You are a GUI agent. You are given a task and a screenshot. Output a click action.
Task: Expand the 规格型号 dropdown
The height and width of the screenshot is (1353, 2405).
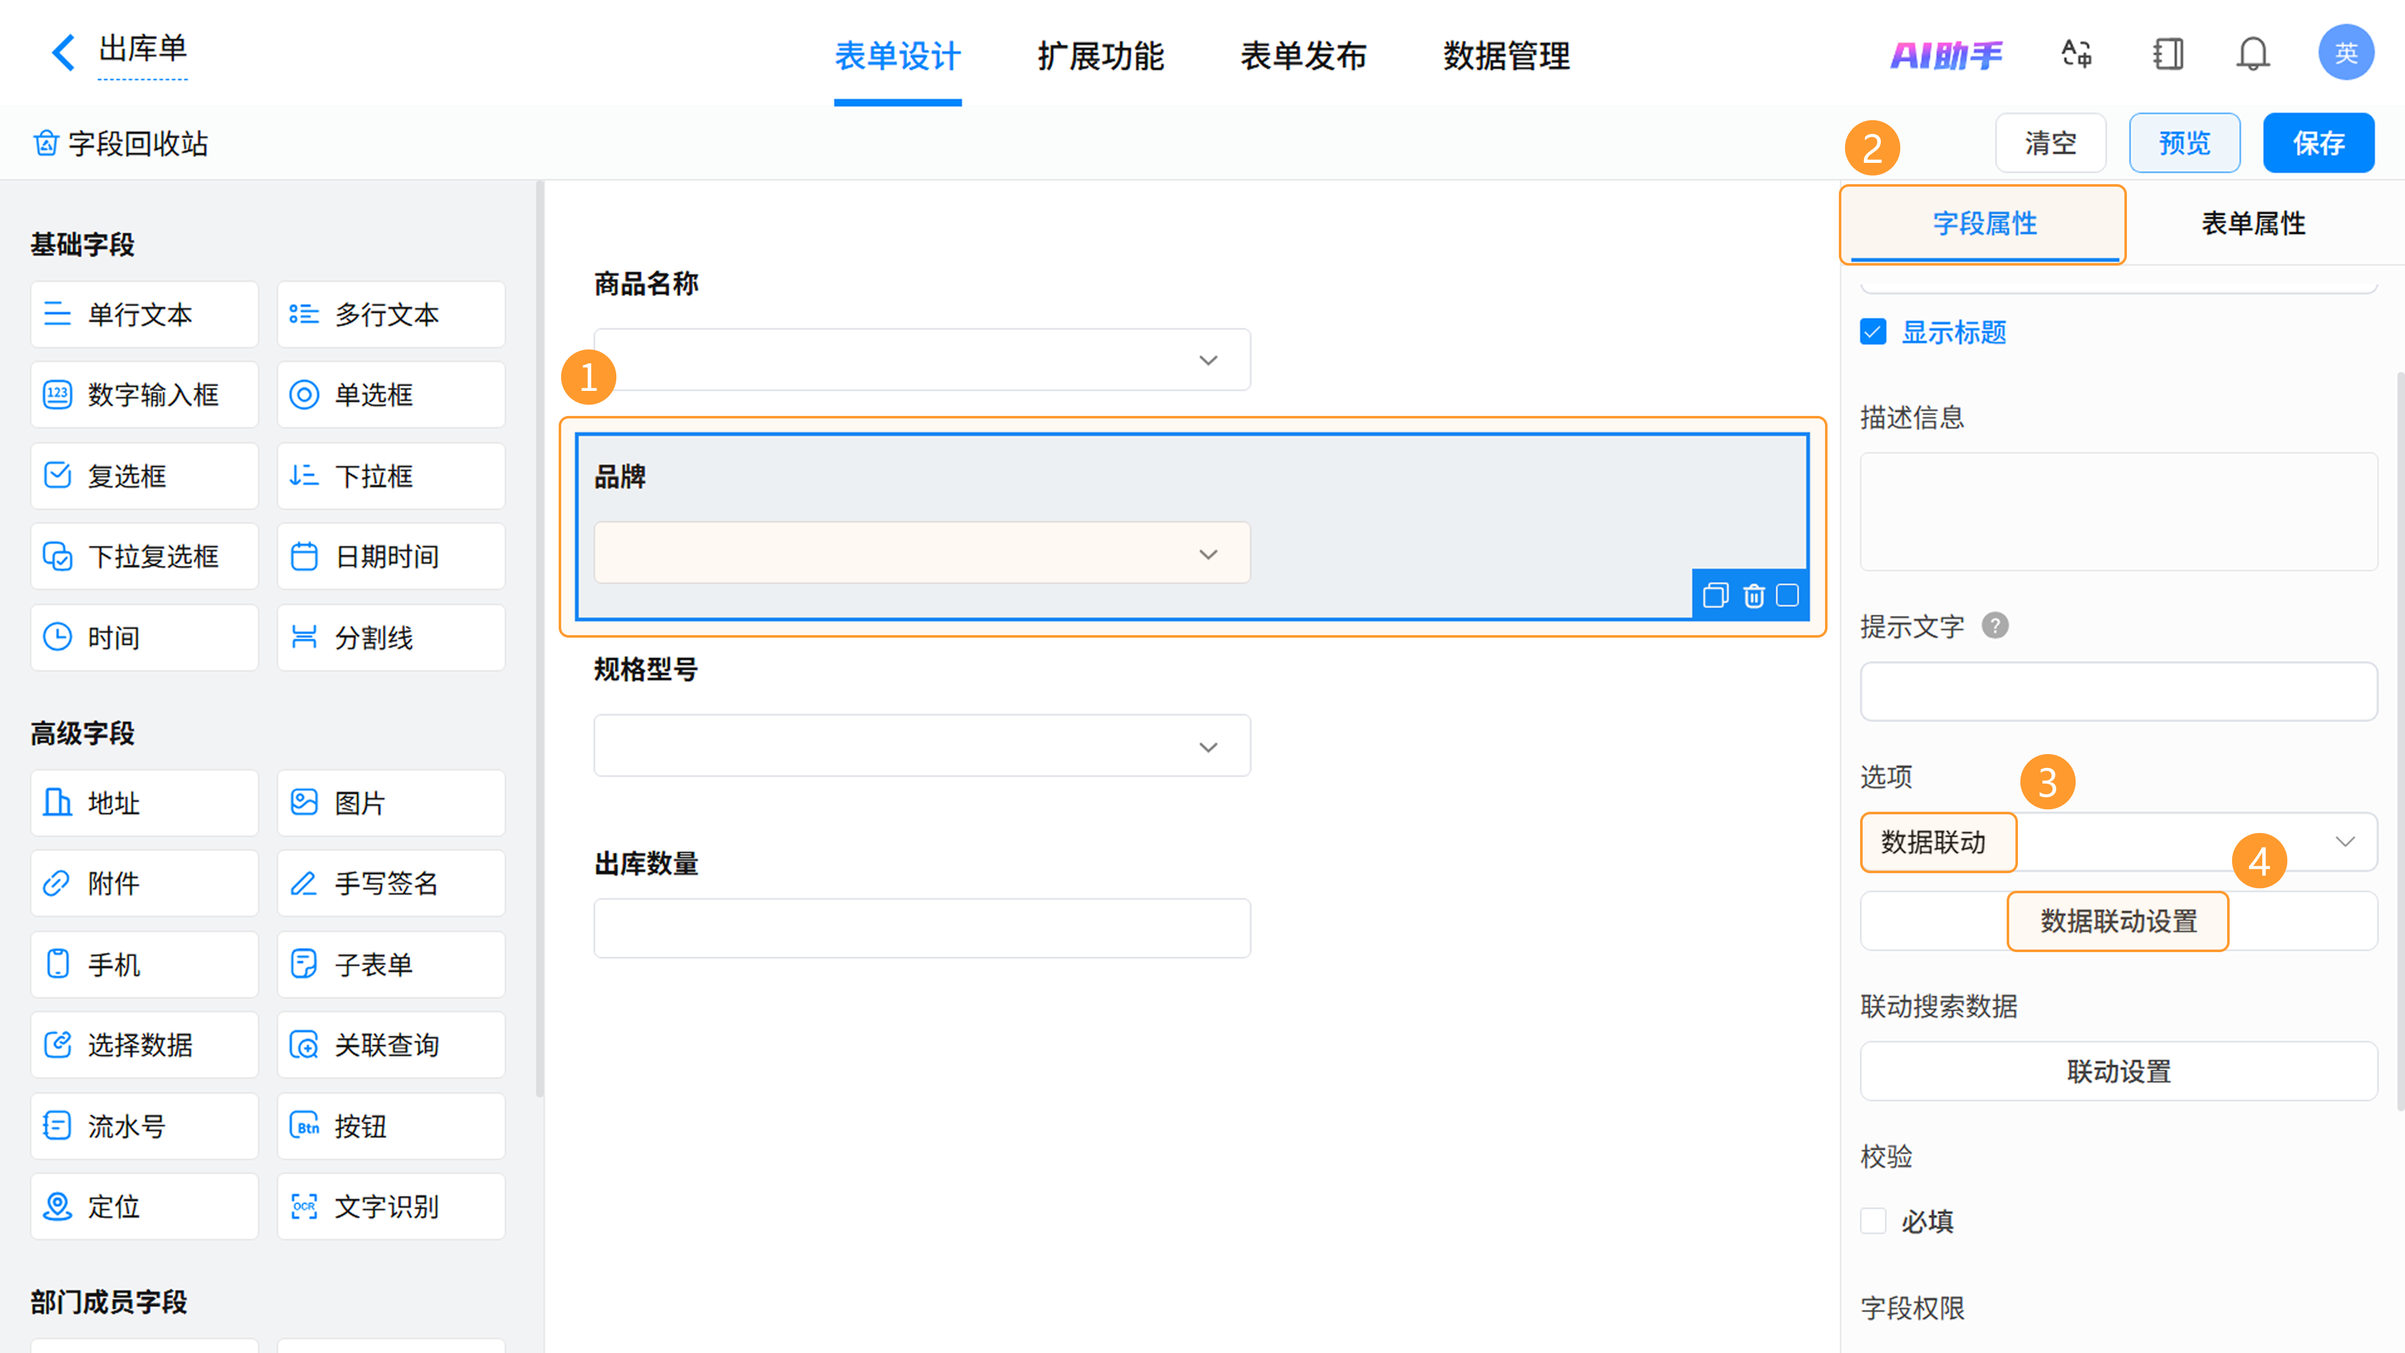[x=1208, y=747]
